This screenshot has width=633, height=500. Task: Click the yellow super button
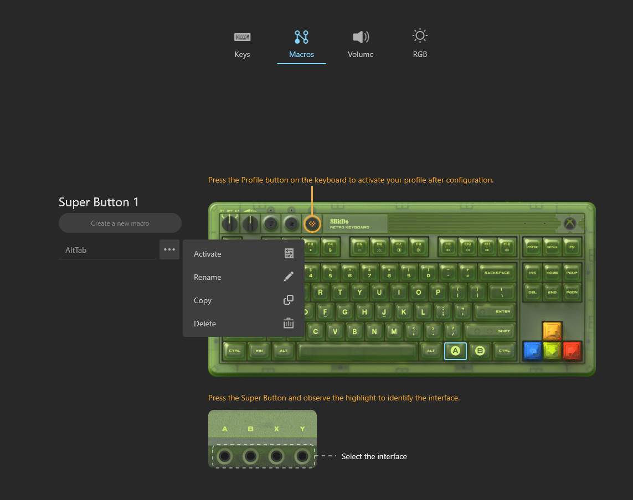pos(552,331)
